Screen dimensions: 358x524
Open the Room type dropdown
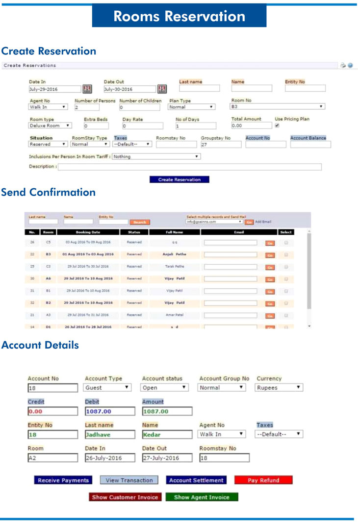[x=50, y=125]
